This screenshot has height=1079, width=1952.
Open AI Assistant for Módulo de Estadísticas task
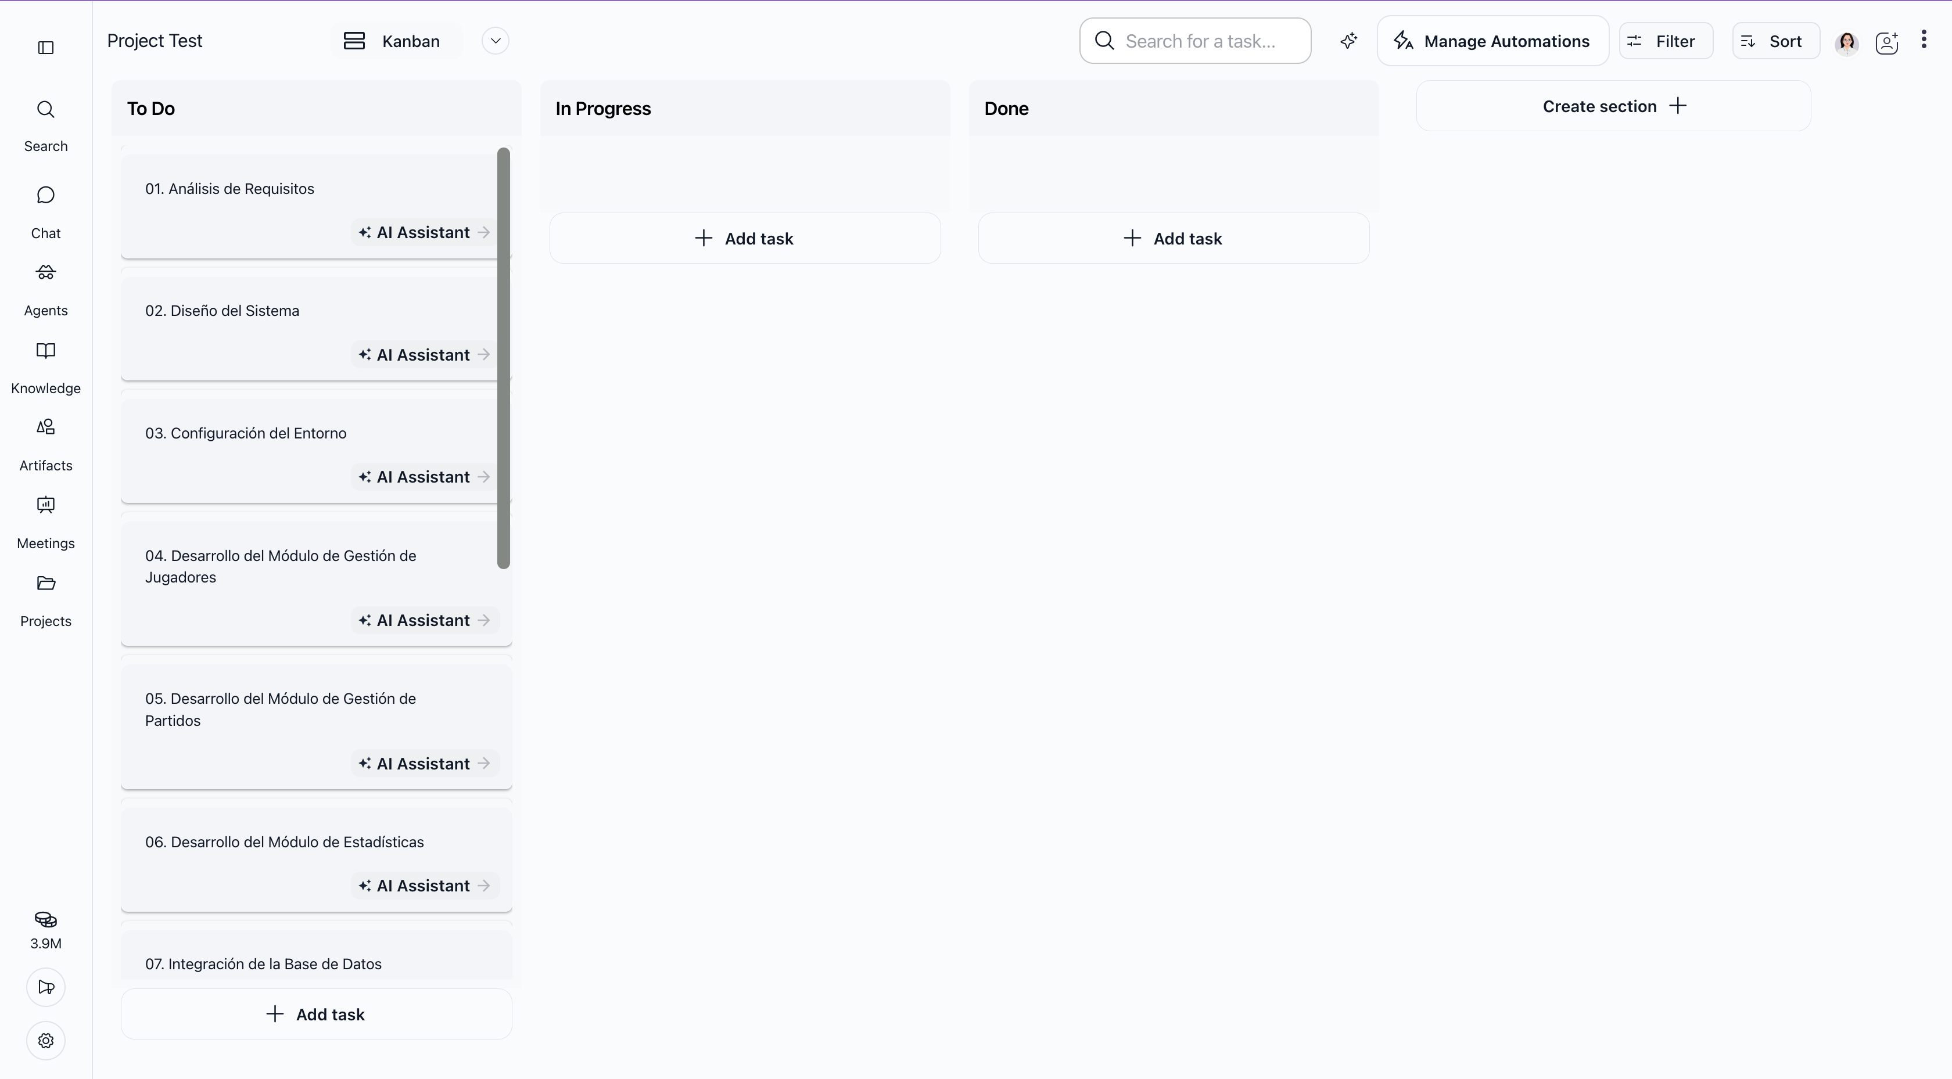point(424,886)
